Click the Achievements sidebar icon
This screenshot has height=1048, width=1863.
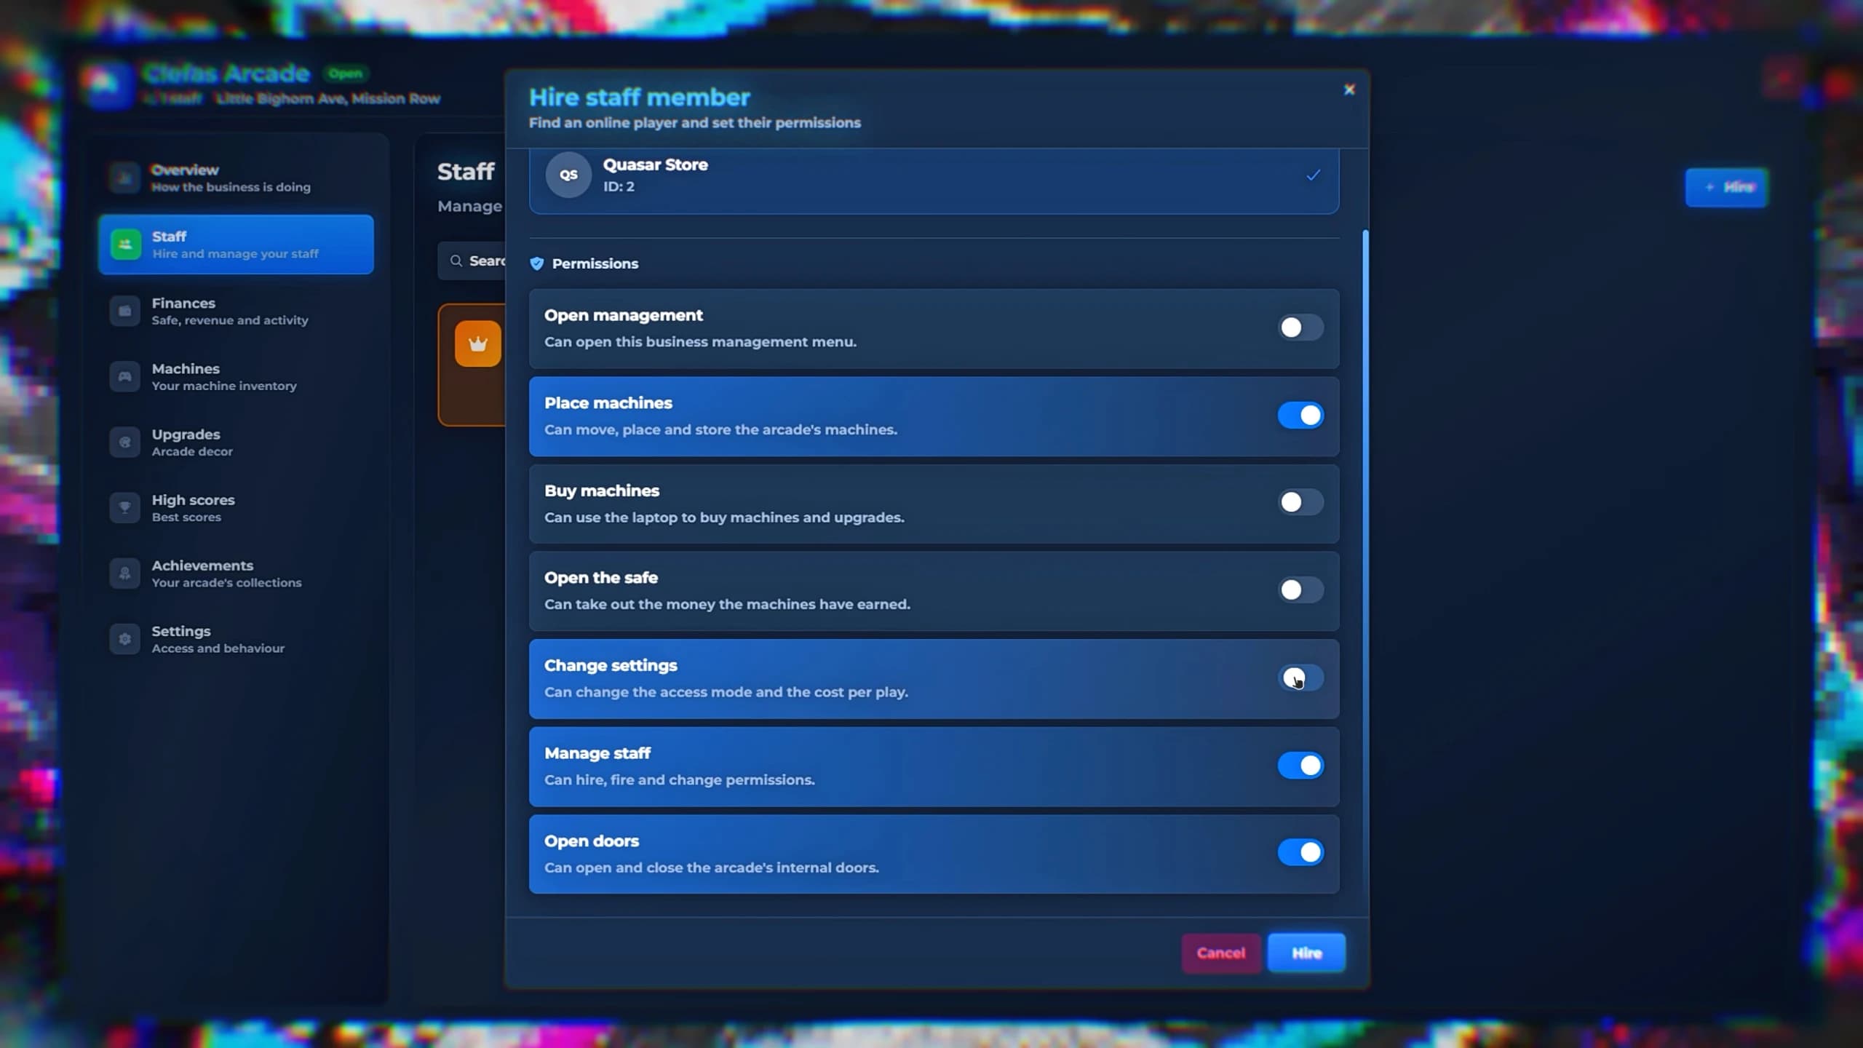[x=124, y=573]
